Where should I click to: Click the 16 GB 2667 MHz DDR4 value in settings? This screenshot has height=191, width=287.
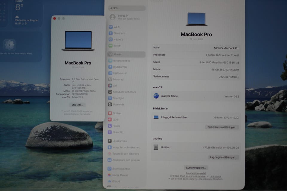point(225,70)
